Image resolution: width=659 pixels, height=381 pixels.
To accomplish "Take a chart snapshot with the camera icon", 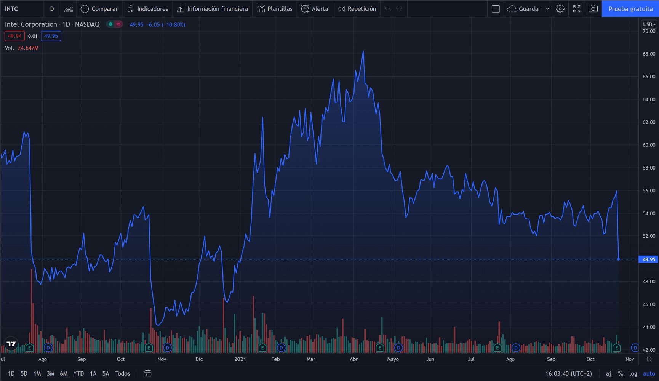I will [593, 8].
